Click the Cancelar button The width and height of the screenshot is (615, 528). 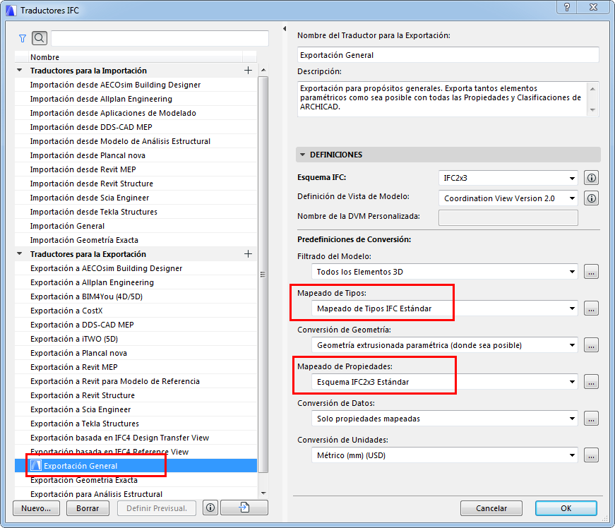click(491, 508)
